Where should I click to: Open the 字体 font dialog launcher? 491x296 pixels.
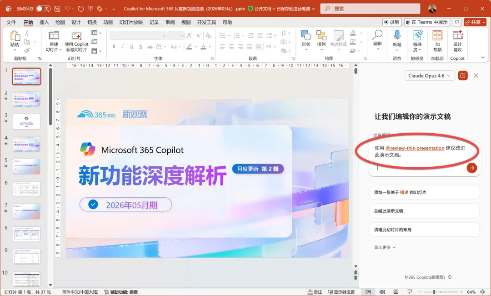[213, 58]
